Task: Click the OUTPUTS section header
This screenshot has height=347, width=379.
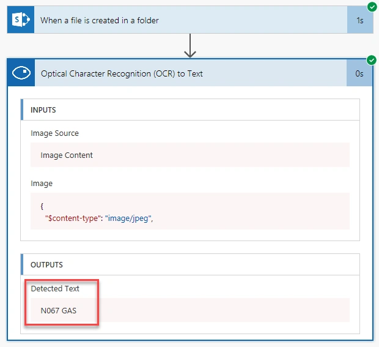Action: (190, 264)
